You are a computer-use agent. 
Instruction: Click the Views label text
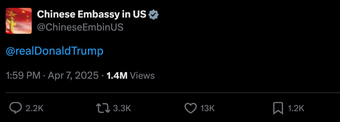point(142,76)
